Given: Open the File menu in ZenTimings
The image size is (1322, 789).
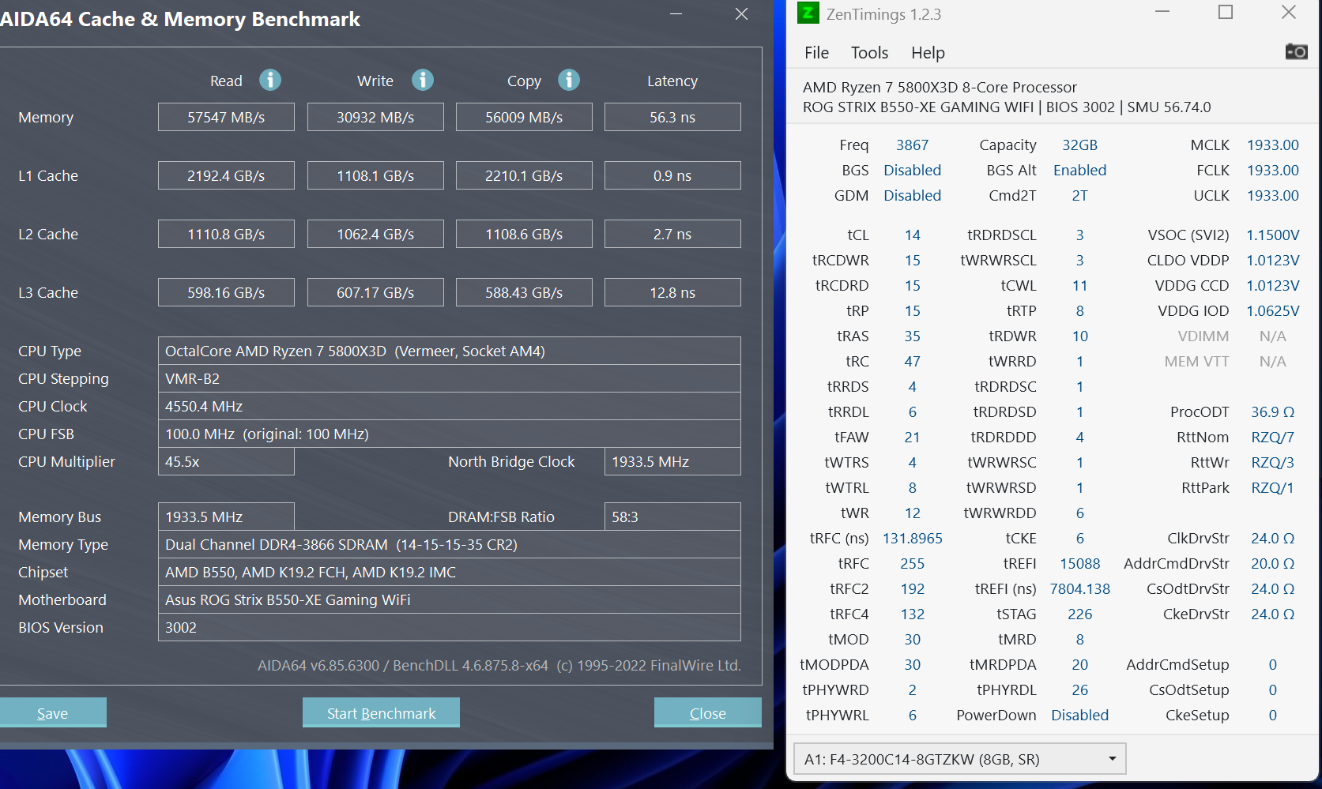Looking at the screenshot, I should point(816,53).
